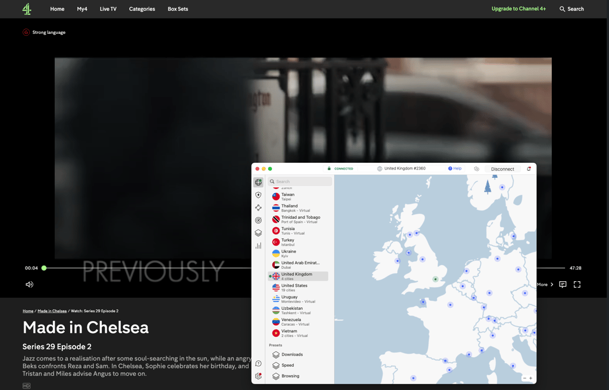The height and width of the screenshot is (390, 609).
Task: Click the Disconnect button in NordVPN
Action: (502, 169)
